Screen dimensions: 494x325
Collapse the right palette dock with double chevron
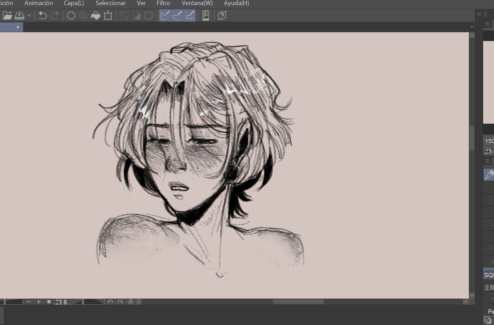479,14
